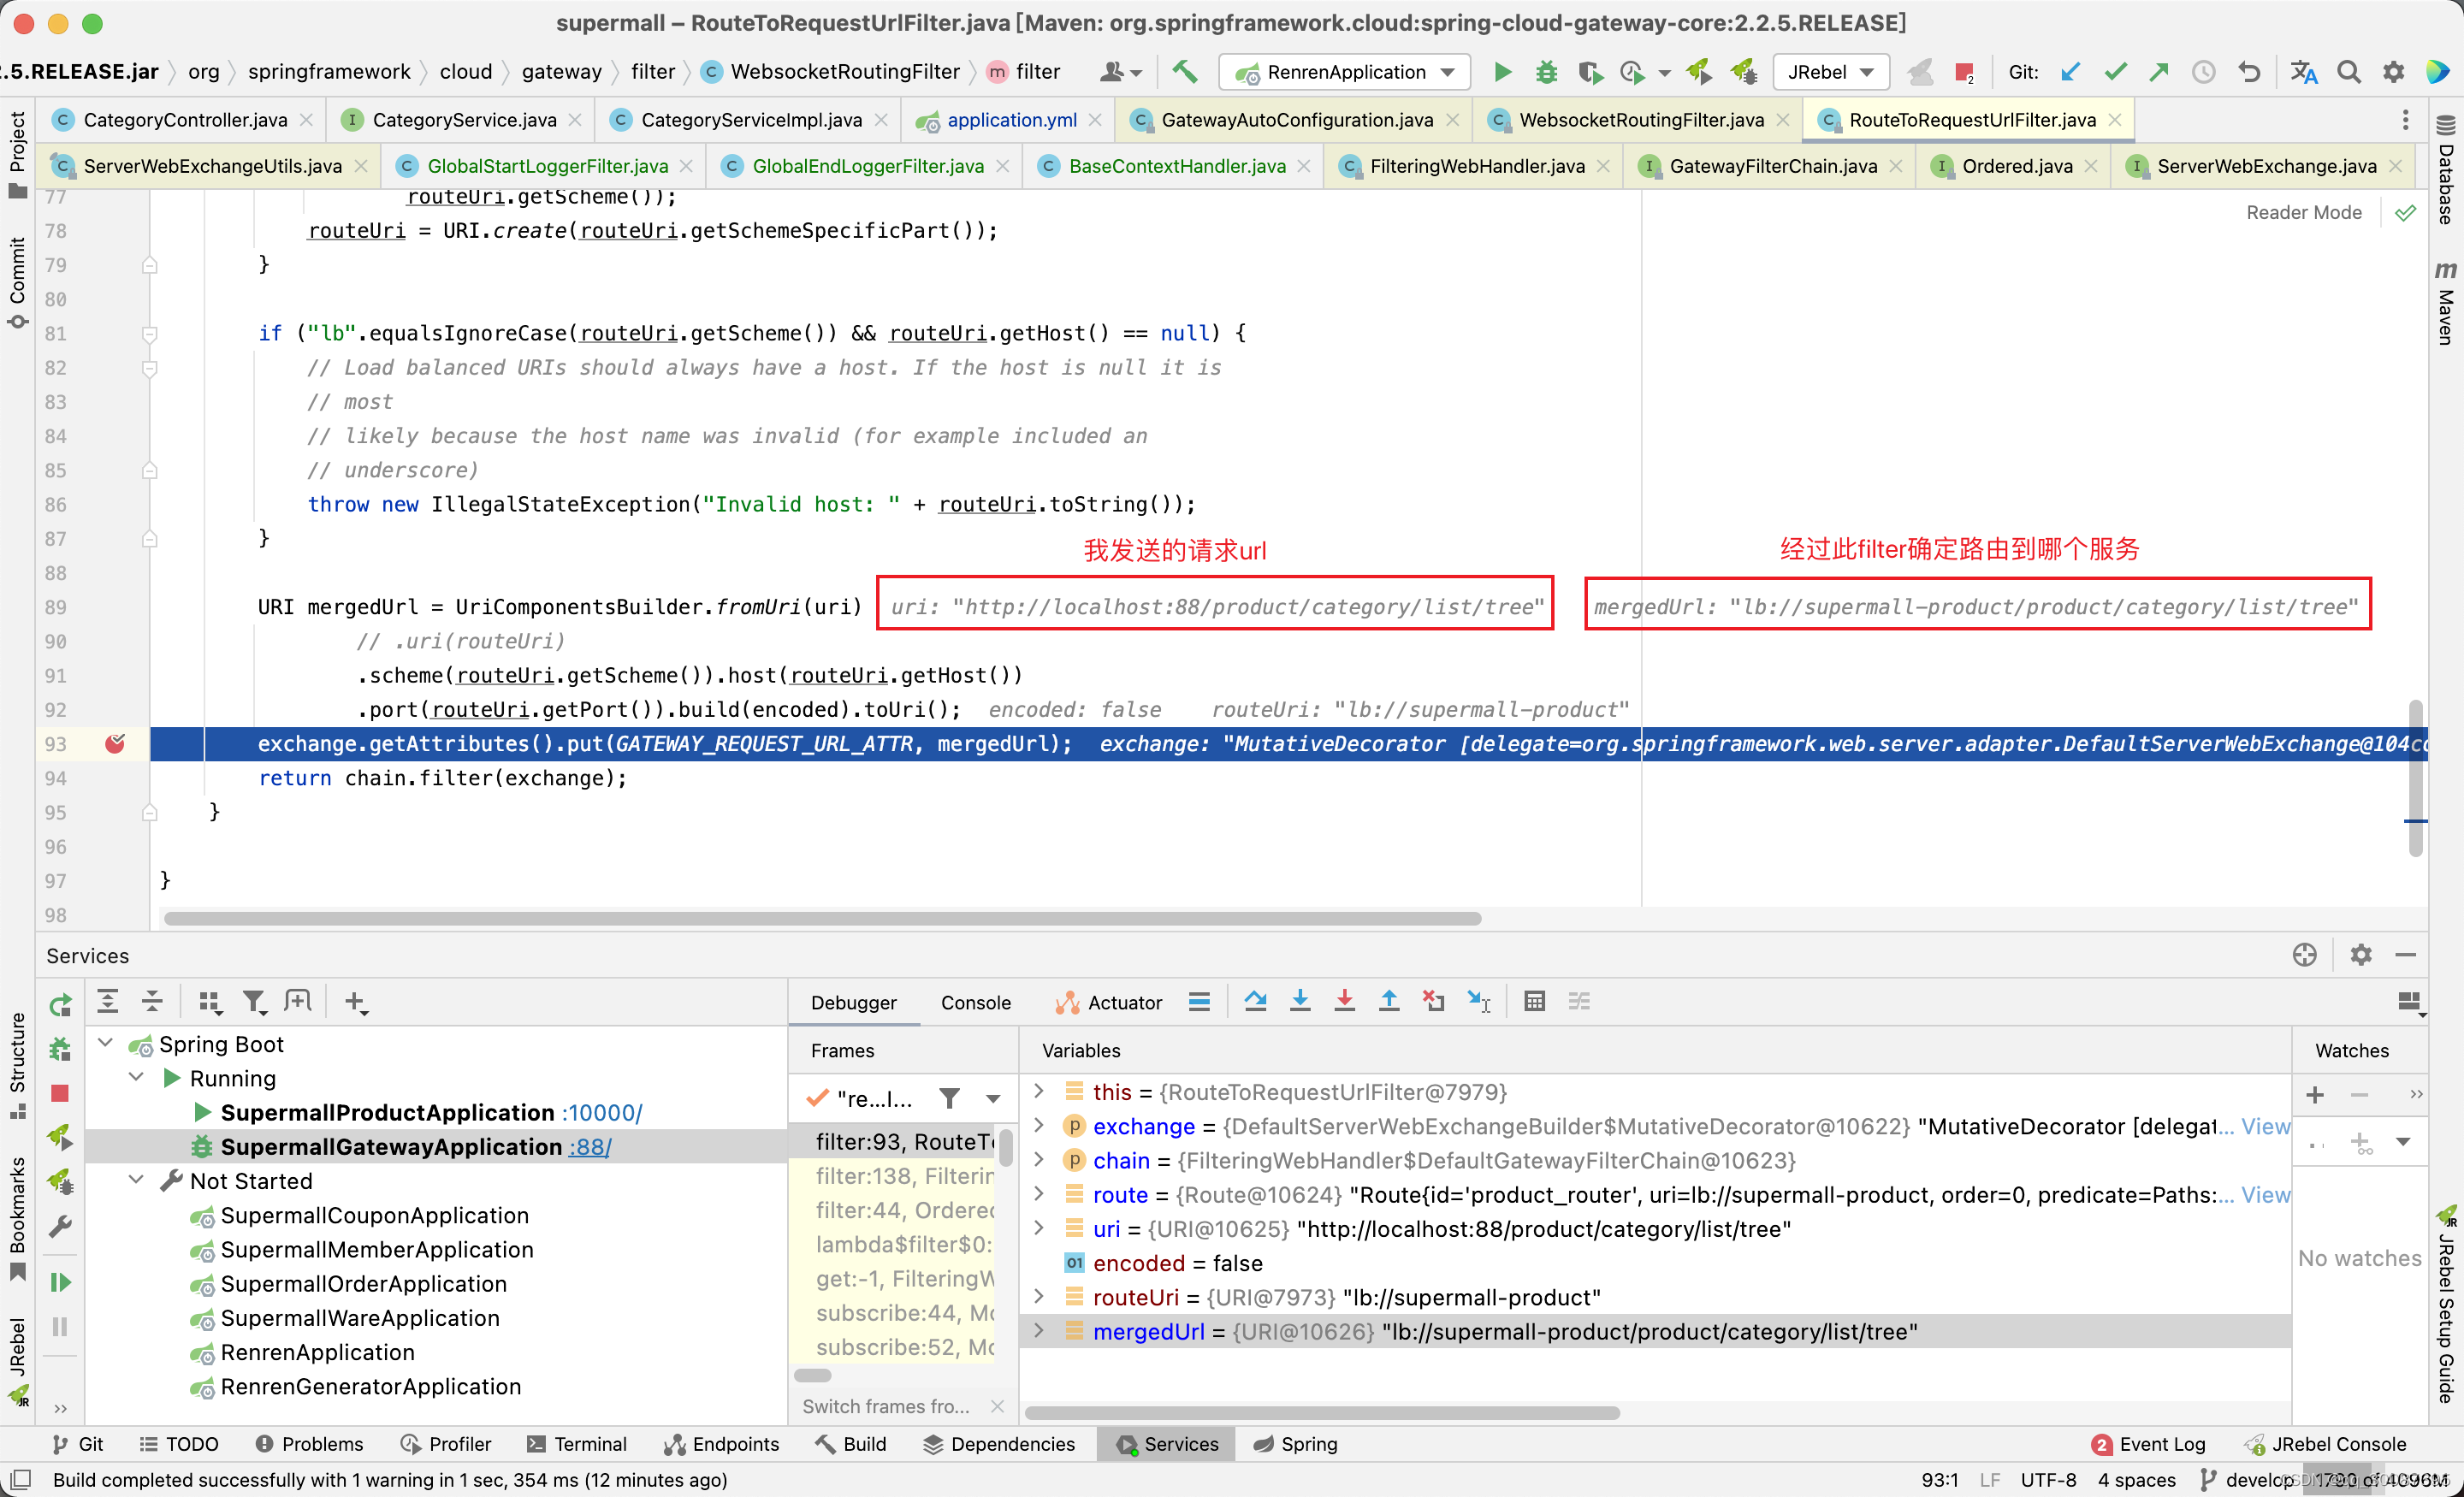This screenshot has height=1497, width=2464.
Task: Click the Git push arrow
Action: (2158, 72)
